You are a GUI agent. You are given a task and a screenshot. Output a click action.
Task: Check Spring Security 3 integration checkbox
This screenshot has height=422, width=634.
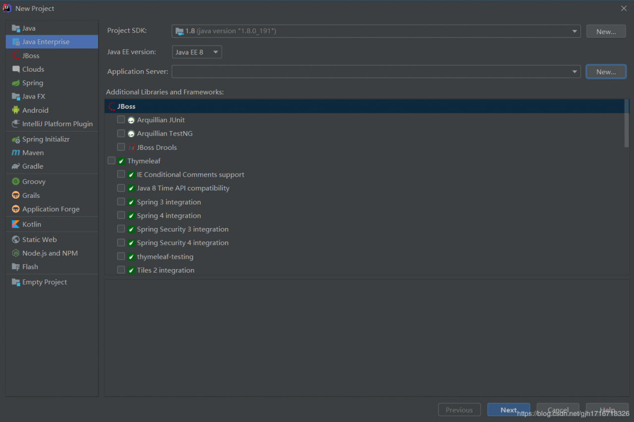[121, 229]
